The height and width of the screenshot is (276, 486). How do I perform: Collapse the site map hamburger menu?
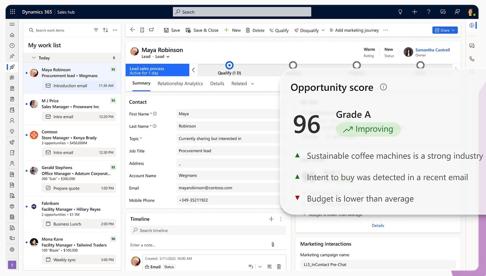point(12,24)
